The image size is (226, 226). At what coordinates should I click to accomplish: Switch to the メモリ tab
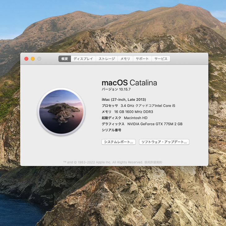(125, 59)
